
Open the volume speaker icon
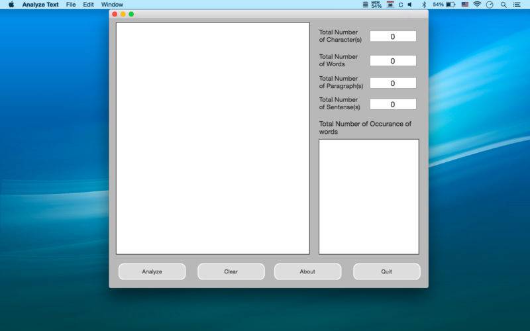[x=410, y=5]
